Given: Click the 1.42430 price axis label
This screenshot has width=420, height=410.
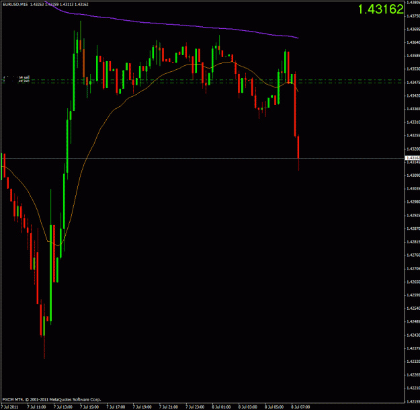Looking at the screenshot, I should (x=413, y=335).
